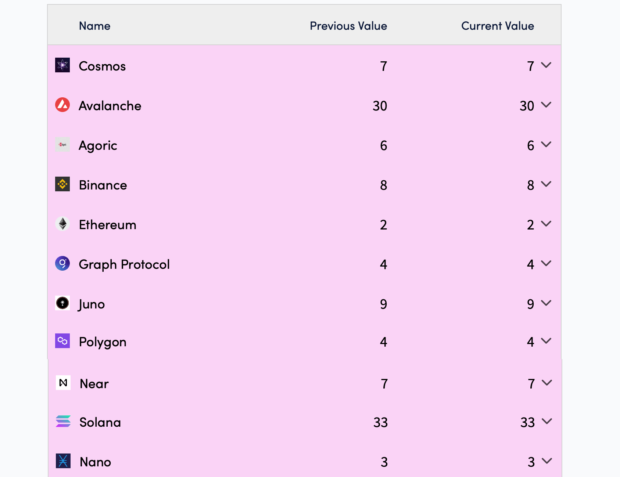Sort by Current Value column header
The image size is (620, 477).
click(x=497, y=26)
